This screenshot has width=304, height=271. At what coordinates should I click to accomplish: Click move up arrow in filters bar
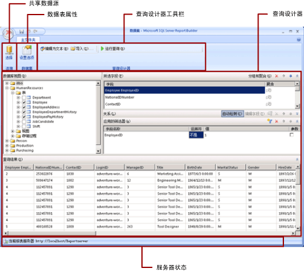tap(283, 121)
